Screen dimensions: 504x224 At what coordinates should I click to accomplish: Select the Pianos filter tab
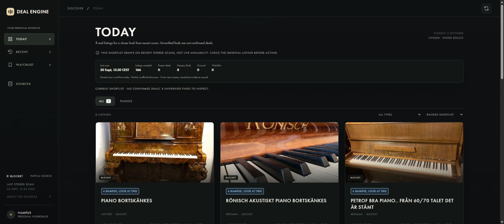[x=126, y=101]
